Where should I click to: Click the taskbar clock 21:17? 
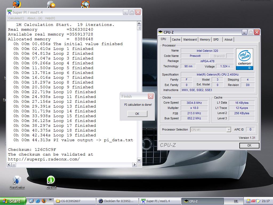(x=266, y=201)
